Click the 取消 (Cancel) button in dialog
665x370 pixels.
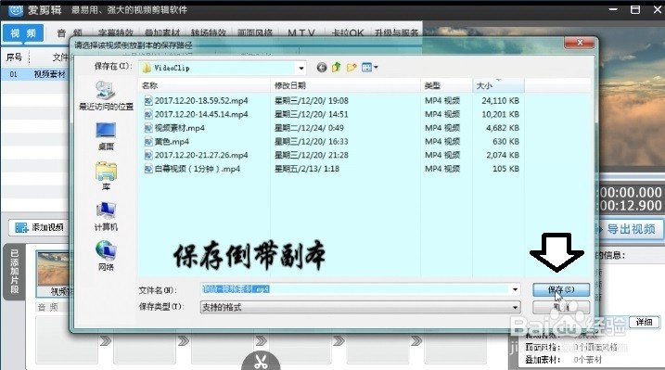561,307
